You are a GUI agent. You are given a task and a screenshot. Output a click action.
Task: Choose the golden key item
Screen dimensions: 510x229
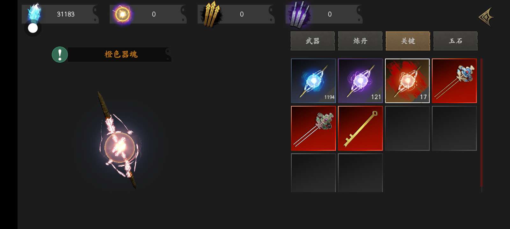[360, 128]
